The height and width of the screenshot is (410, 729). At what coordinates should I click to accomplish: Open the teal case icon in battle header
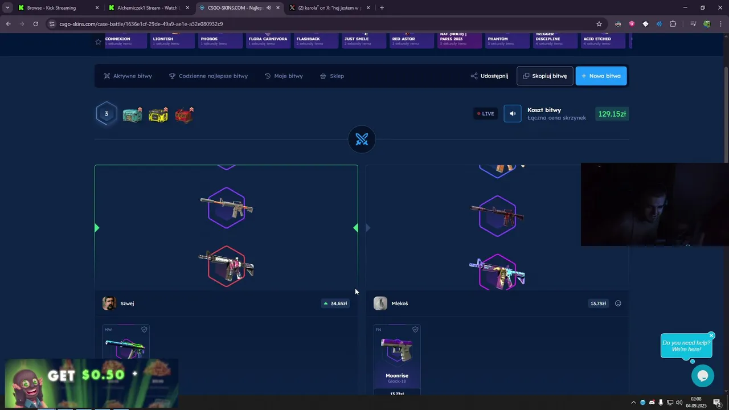(x=132, y=114)
